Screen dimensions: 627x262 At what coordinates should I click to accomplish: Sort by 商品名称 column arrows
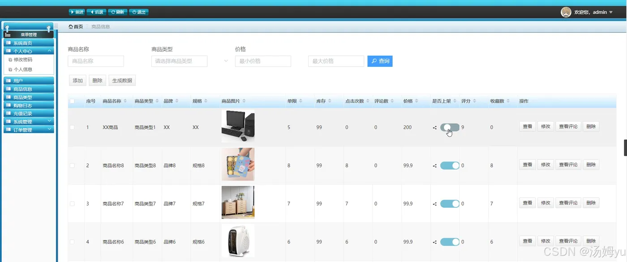pyautogui.click(x=125, y=101)
